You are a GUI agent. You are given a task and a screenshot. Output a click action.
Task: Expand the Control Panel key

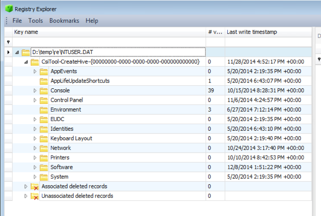pyautogui.click(x=35, y=100)
